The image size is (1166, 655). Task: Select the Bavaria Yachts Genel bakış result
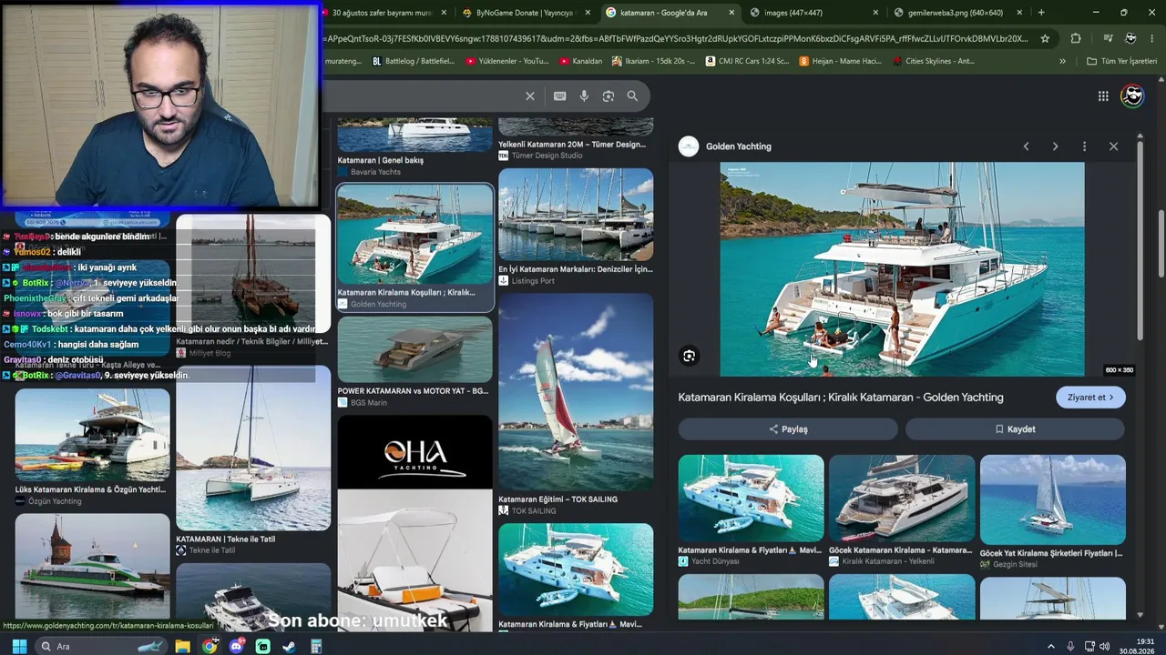[x=414, y=146]
